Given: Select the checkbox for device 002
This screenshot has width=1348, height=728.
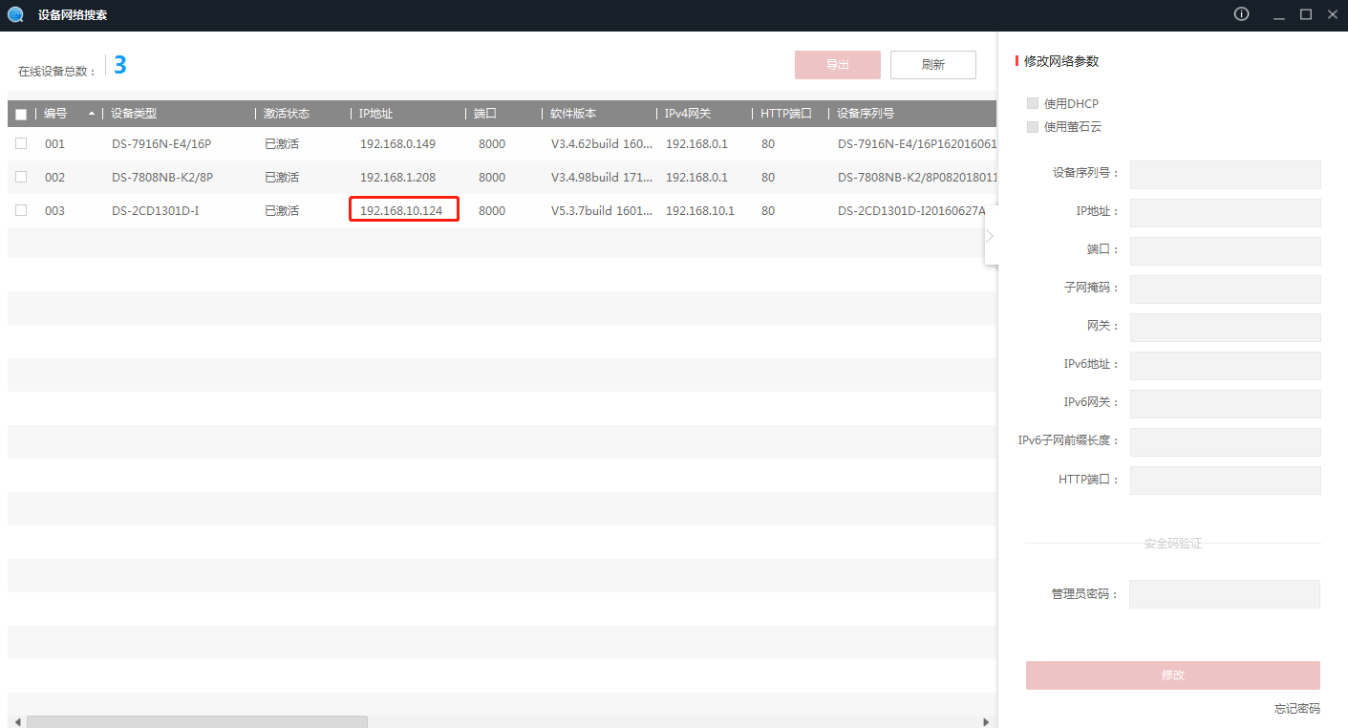Looking at the screenshot, I should coord(21,178).
